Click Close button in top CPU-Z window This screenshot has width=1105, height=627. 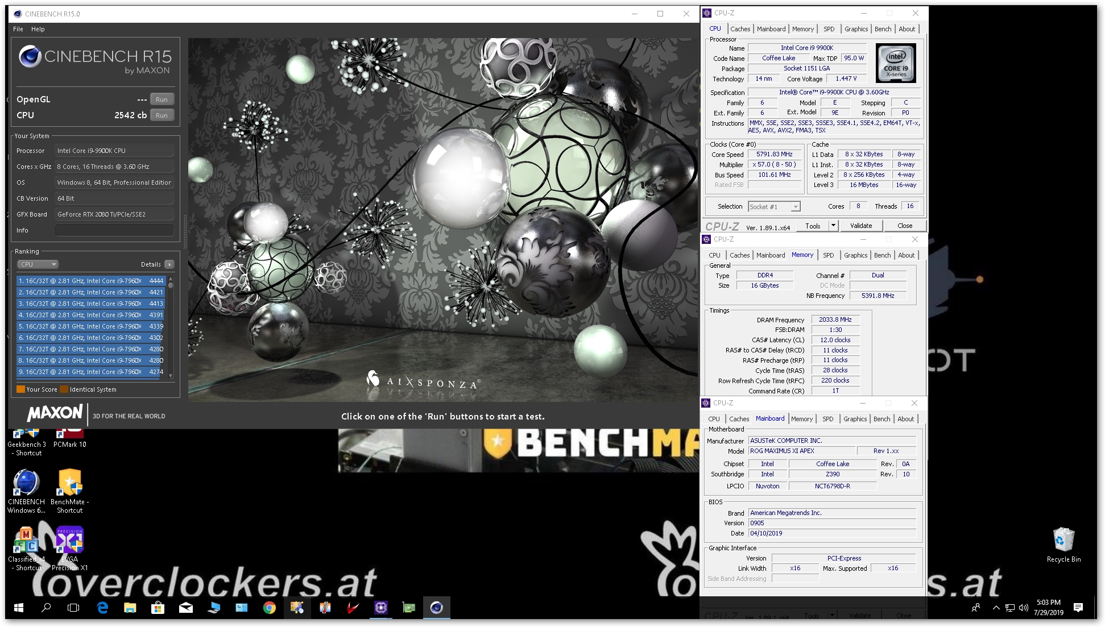(x=904, y=226)
